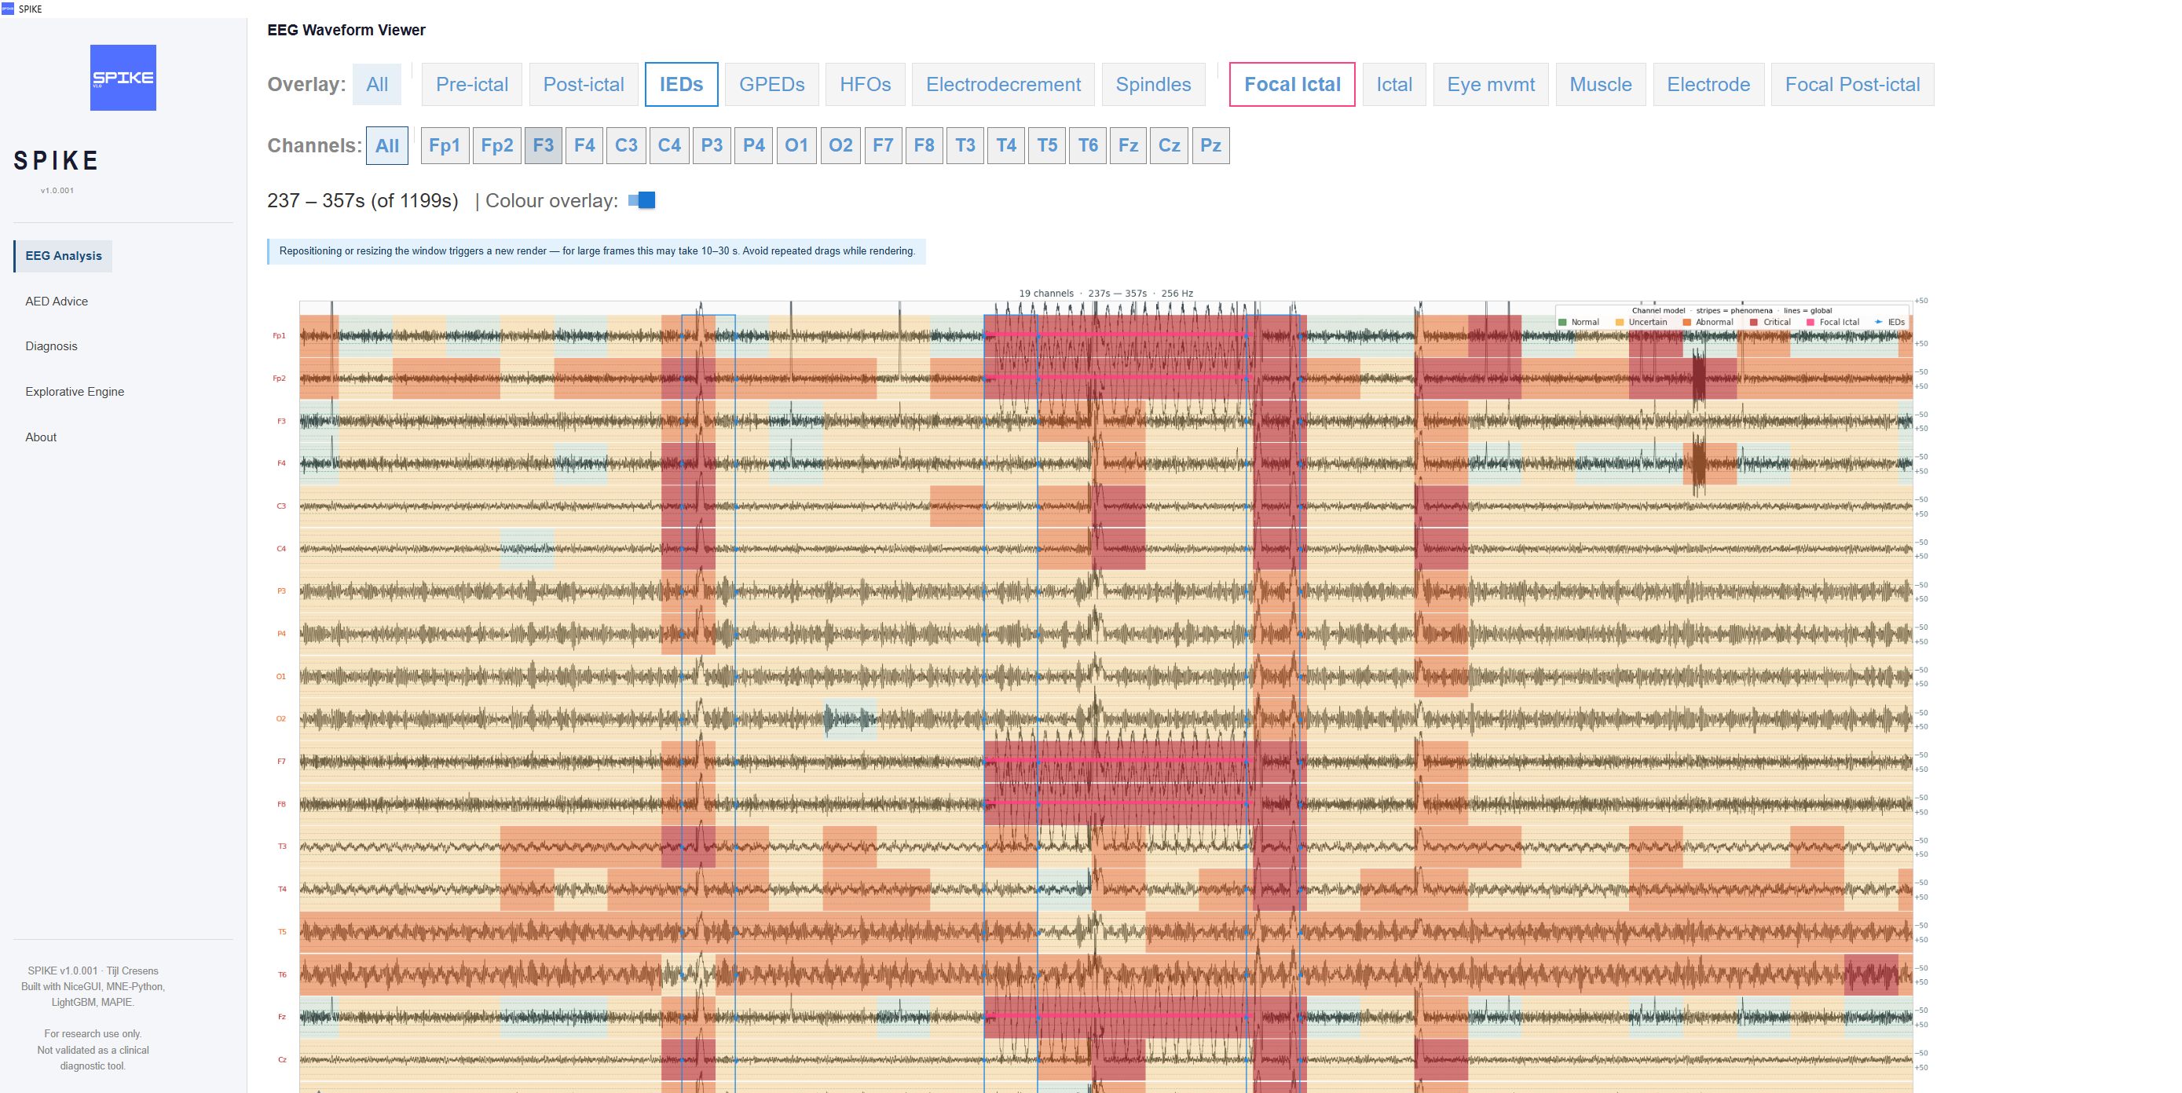Click the '19 channels · 237s — 357s' plot title
Viewport: 2182px width, 1093px height.
pyautogui.click(x=1105, y=294)
